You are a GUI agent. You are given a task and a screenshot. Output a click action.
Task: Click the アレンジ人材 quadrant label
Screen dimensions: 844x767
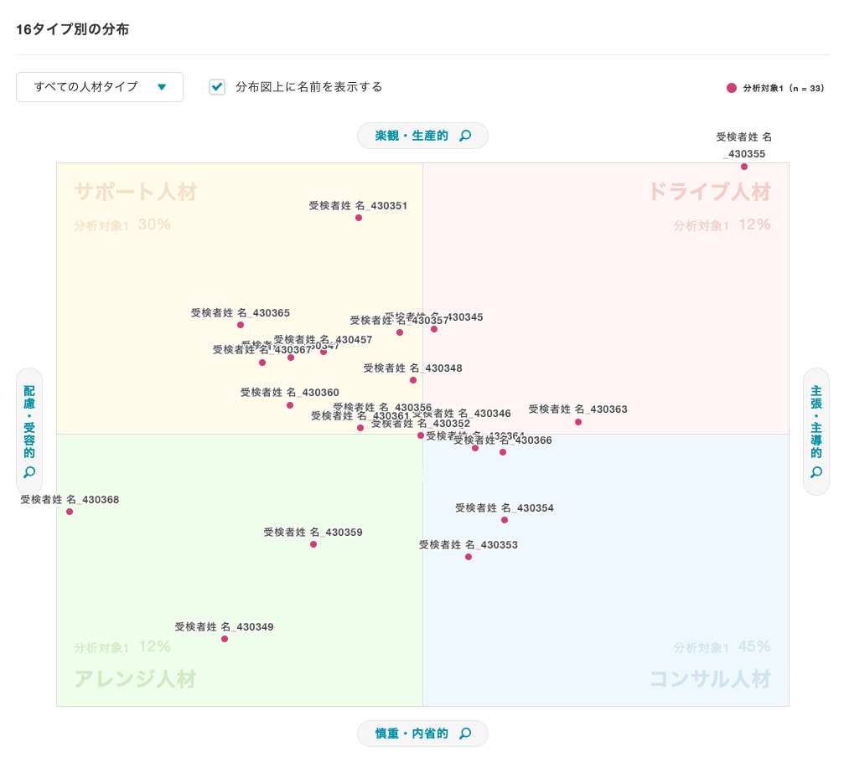tap(135, 679)
